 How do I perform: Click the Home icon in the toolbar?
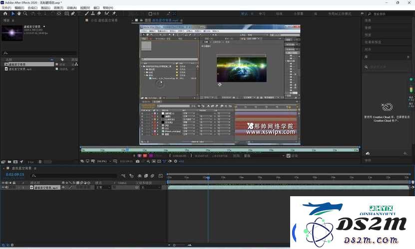pos(5,13)
